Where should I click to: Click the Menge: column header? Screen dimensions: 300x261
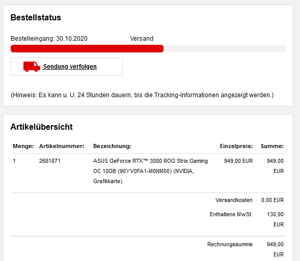[x=23, y=146]
